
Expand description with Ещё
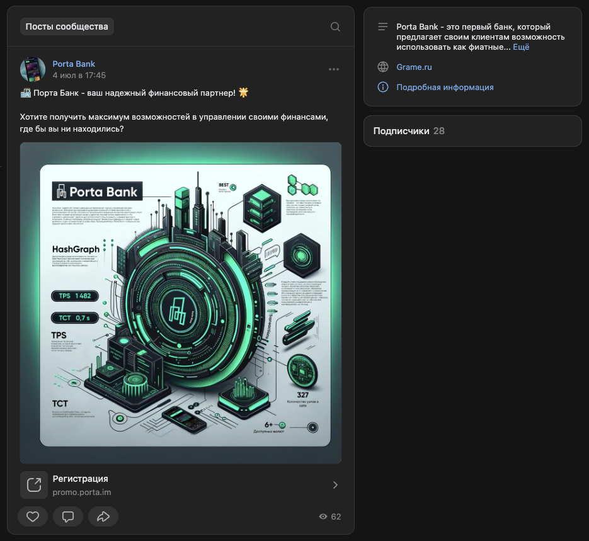[521, 47]
